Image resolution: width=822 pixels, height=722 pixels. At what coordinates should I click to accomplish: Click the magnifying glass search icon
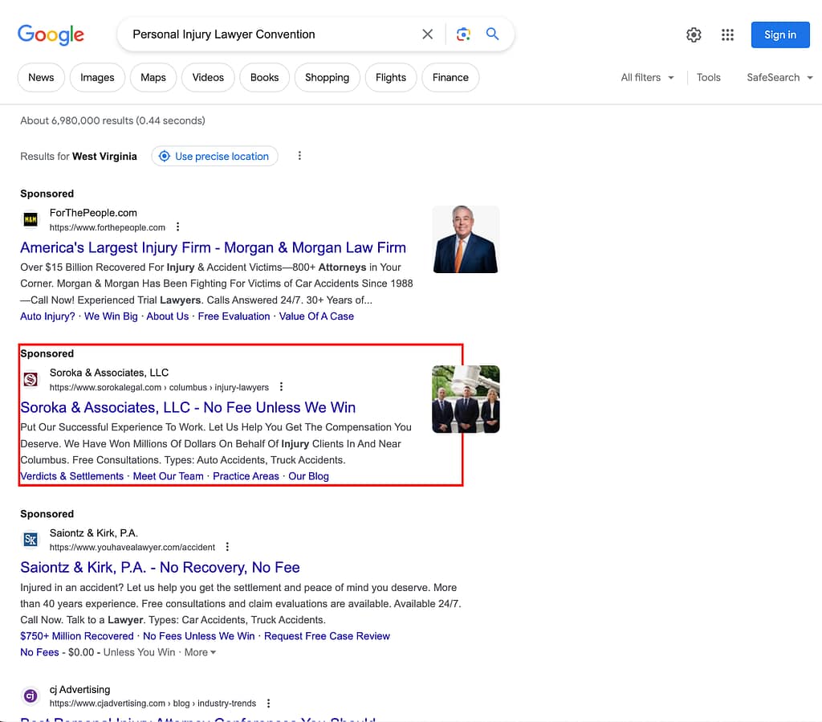(492, 34)
